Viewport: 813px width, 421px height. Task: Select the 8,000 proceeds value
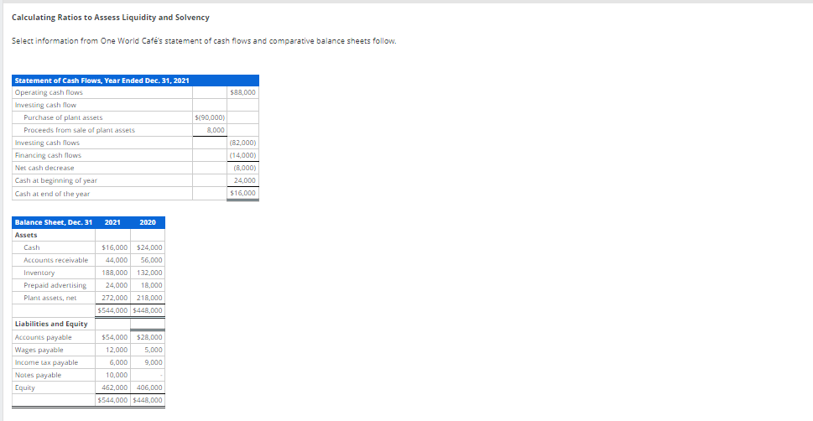click(x=216, y=130)
